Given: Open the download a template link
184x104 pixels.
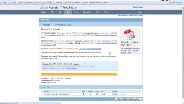Looking at the screenshot, I should coord(91,33).
